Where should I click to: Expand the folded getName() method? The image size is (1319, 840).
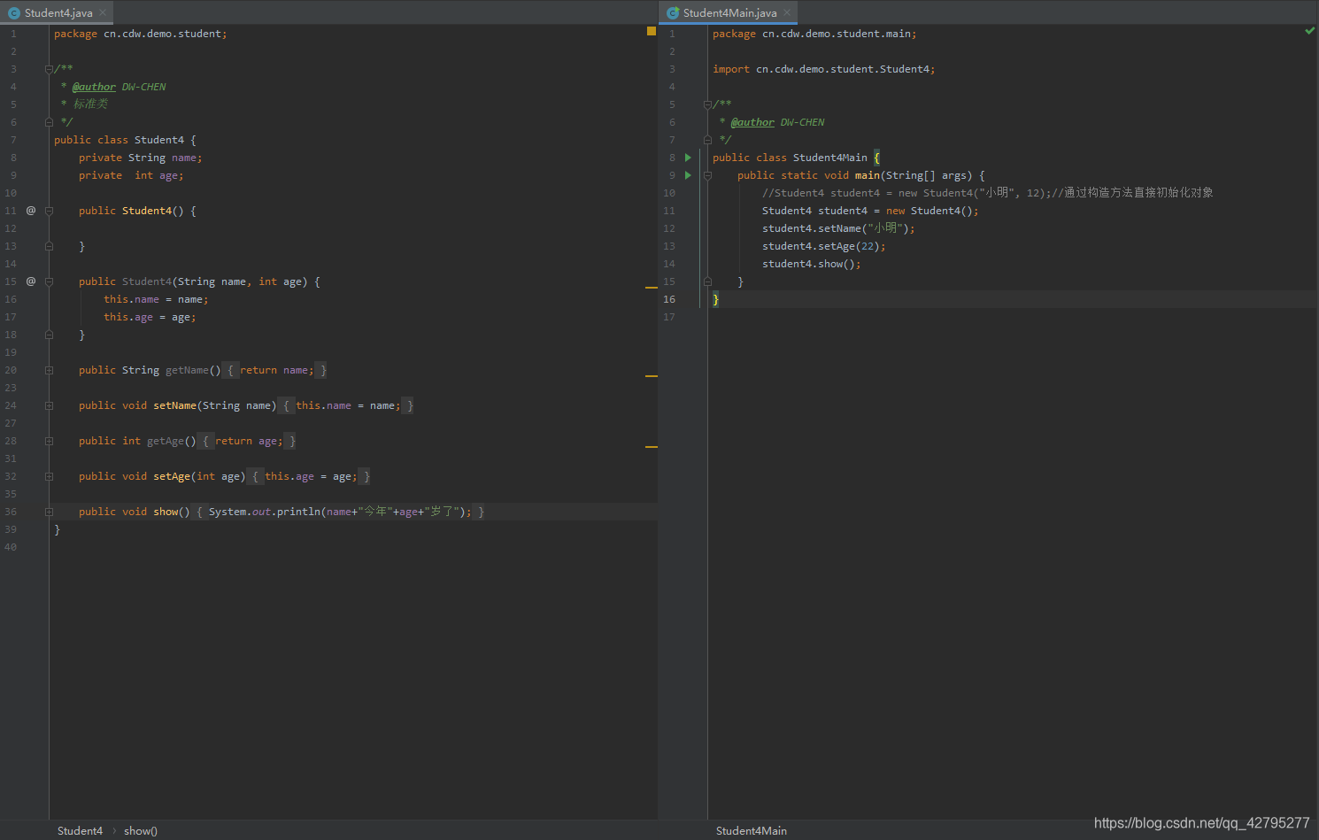[x=49, y=370]
